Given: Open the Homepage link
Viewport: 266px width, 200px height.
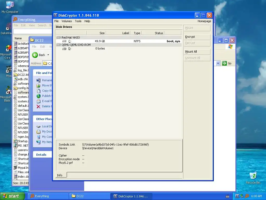Looking at the screenshot, I should point(204,21).
